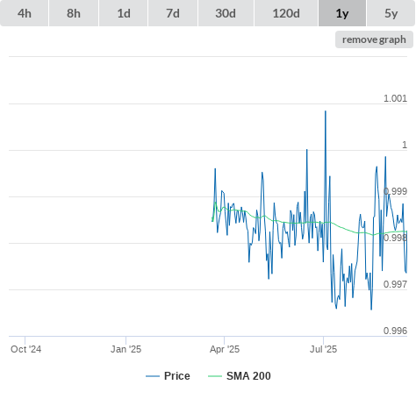This screenshot has width=416, height=399.
Task: Select the 30d time range tab
Action: coord(226,13)
